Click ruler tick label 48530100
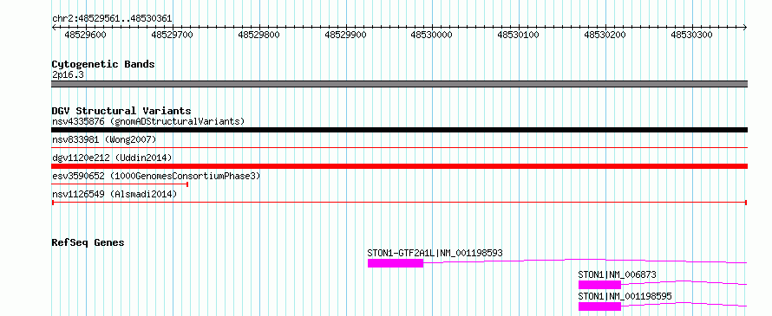The image size is (772, 316). (519, 35)
